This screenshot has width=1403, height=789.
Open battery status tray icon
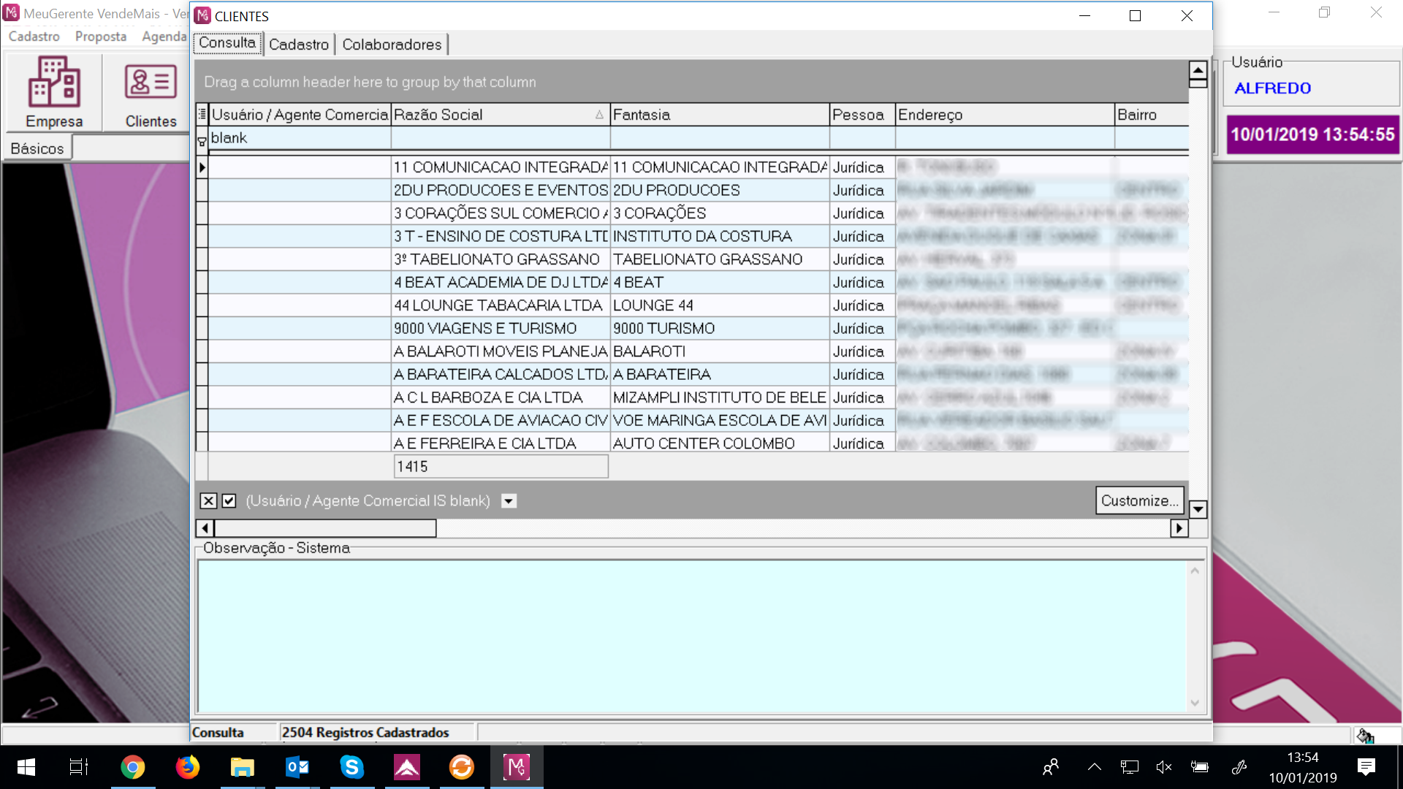tap(1199, 767)
